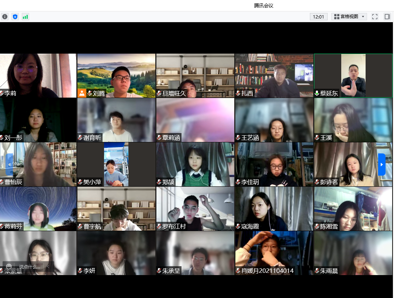The width and height of the screenshot is (394, 298).
Task: Enter fullscreen mode using the toolbar icon
Action: point(375,17)
